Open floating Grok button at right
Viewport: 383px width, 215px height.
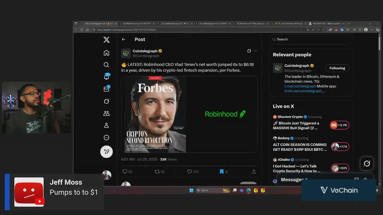(367, 163)
